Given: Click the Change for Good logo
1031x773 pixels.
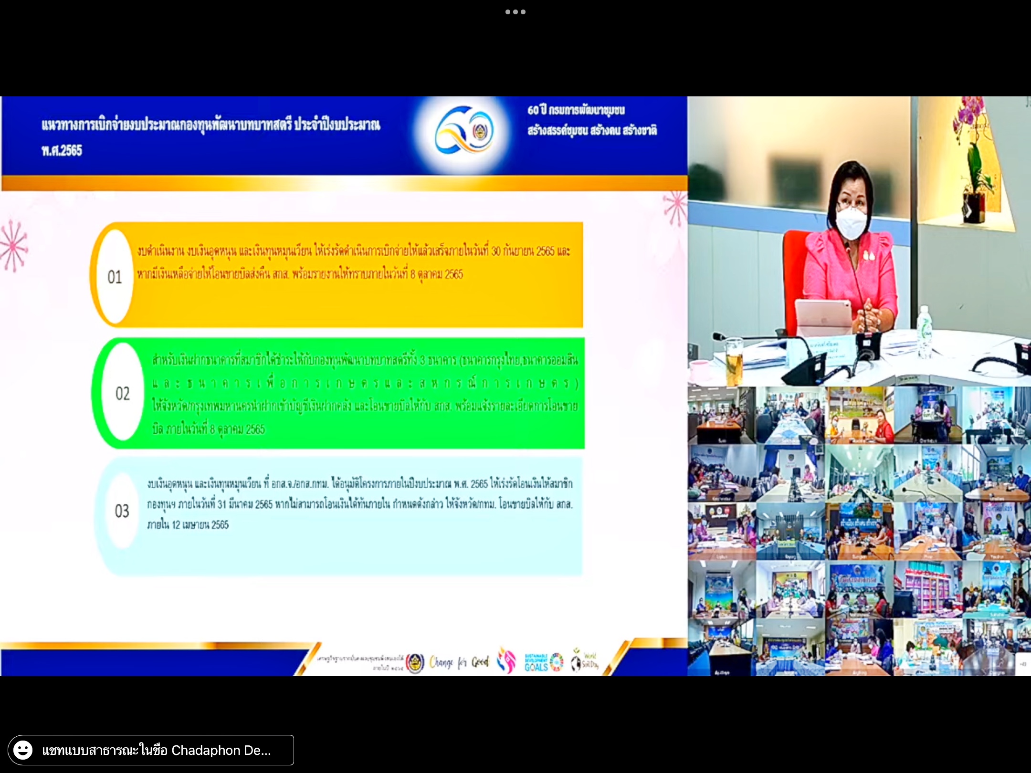Looking at the screenshot, I should (459, 662).
